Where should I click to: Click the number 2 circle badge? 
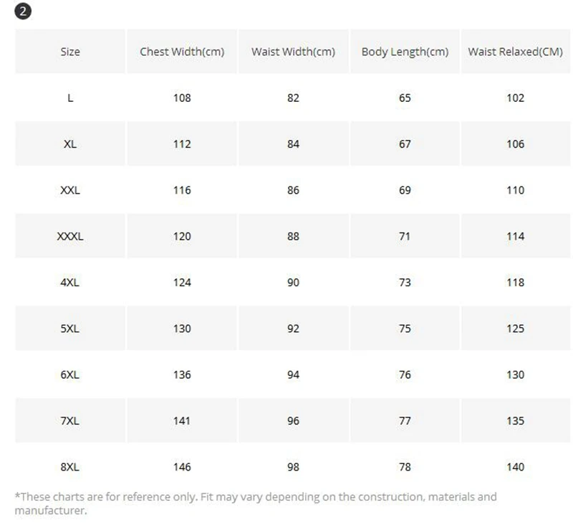point(23,11)
